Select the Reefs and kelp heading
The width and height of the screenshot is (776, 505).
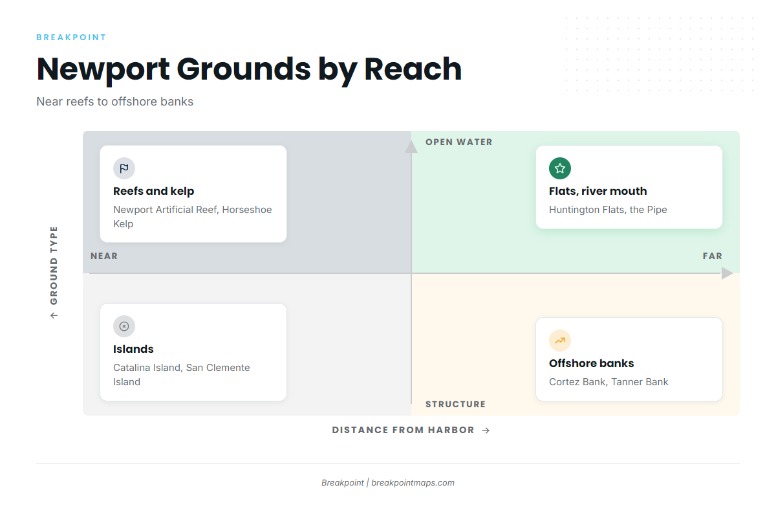pos(154,191)
